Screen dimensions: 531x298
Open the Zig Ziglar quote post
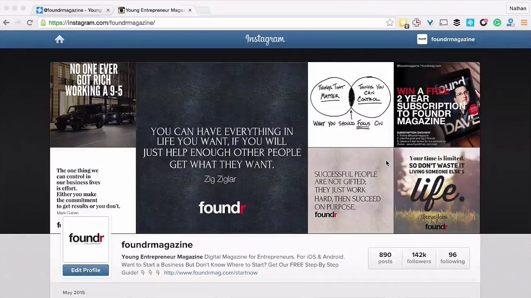[x=222, y=148]
